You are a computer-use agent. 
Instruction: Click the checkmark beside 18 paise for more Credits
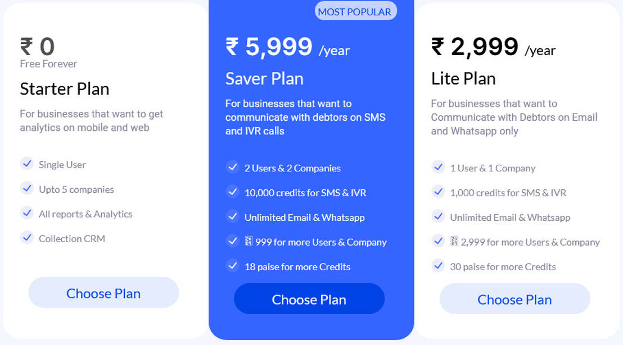pyautogui.click(x=232, y=266)
